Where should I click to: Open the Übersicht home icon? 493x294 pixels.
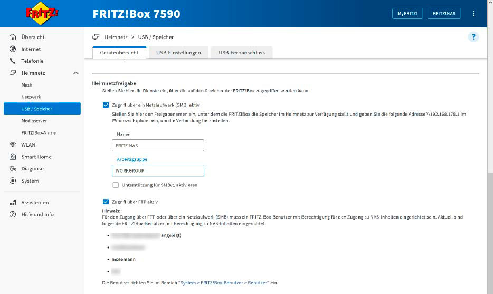(x=13, y=37)
